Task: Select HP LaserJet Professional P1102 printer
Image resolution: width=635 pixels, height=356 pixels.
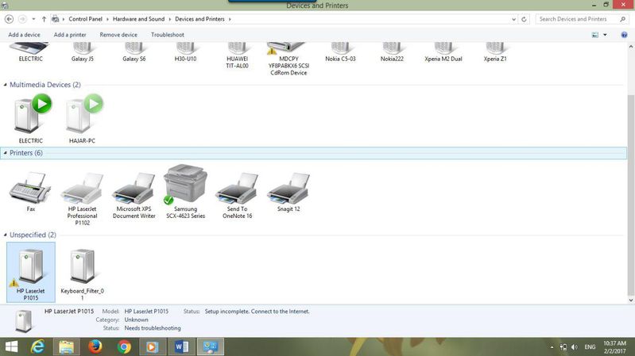Action: tap(82, 192)
